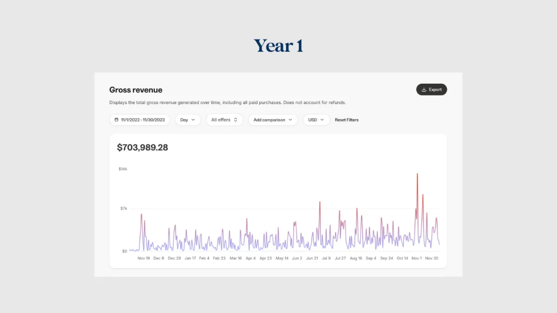Expand the Add comparison dropdown
The width and height of the screenshot is (557, 313).
point(273,120)
